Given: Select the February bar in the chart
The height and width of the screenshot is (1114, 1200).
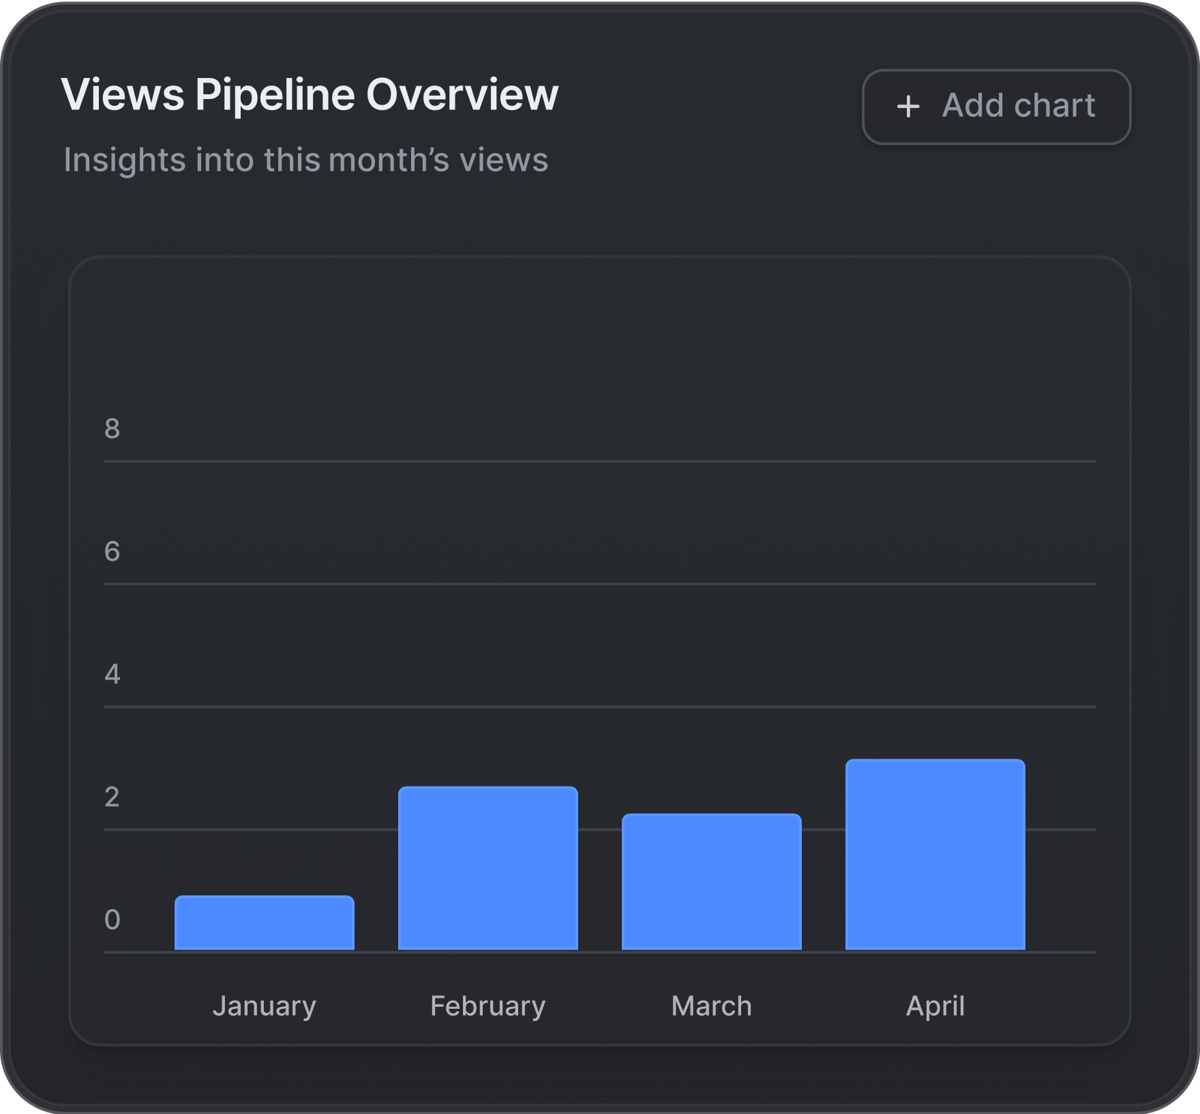Looking at the screenshot, I should click(487, 868).
